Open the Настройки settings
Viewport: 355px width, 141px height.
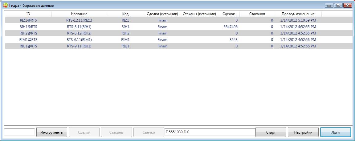(x=303, y=132)
